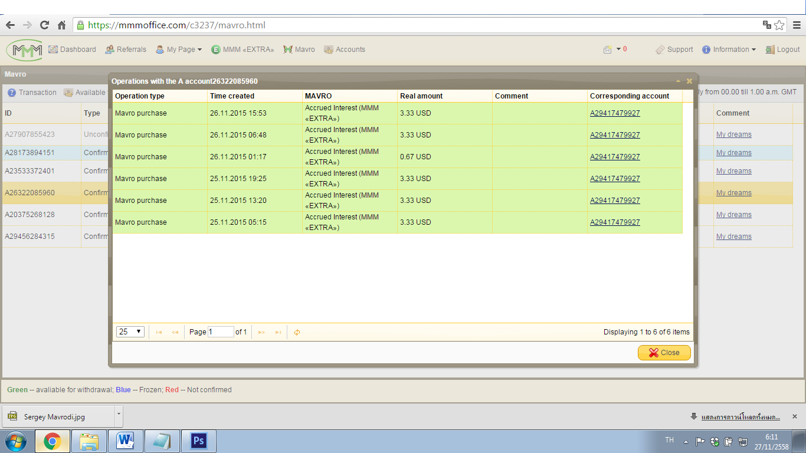This screenshot has height=453, width=806.
Task: Open Photoshop from the taskbar
Action: [198, 441]
